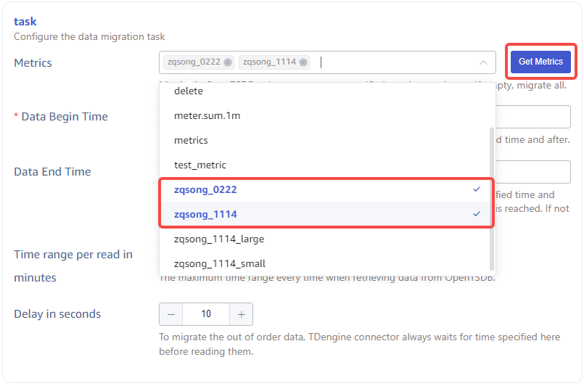The image size is (584, 386).
Task: Click the delay seconds number field
Action: click(206, 314)
